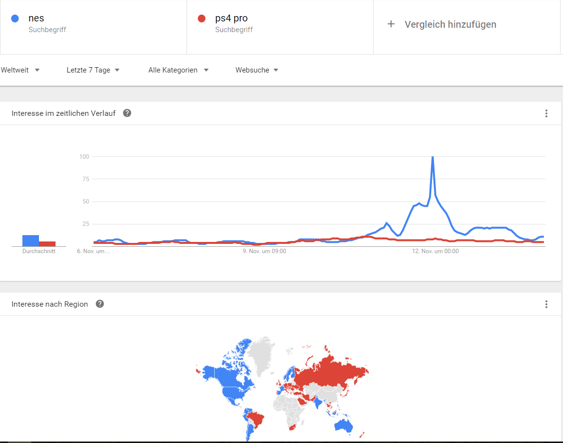Click the help icon beside Interesse im zeitlichen Verlauf
Image resolution: width=563 pixels, height=443 pixels.
127,113
